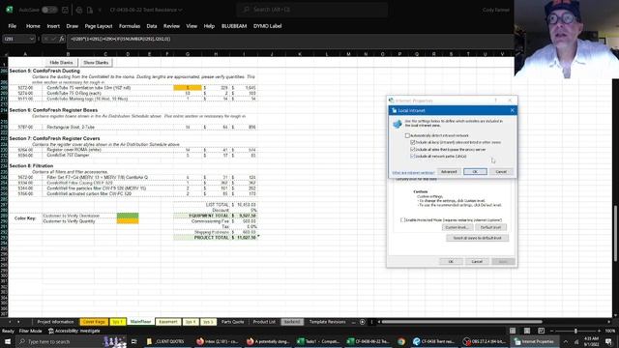The height and width of the screenshot is (348, 619).
Task: Open the Formulas ribbon tab
Action: (x=130, y=26)
